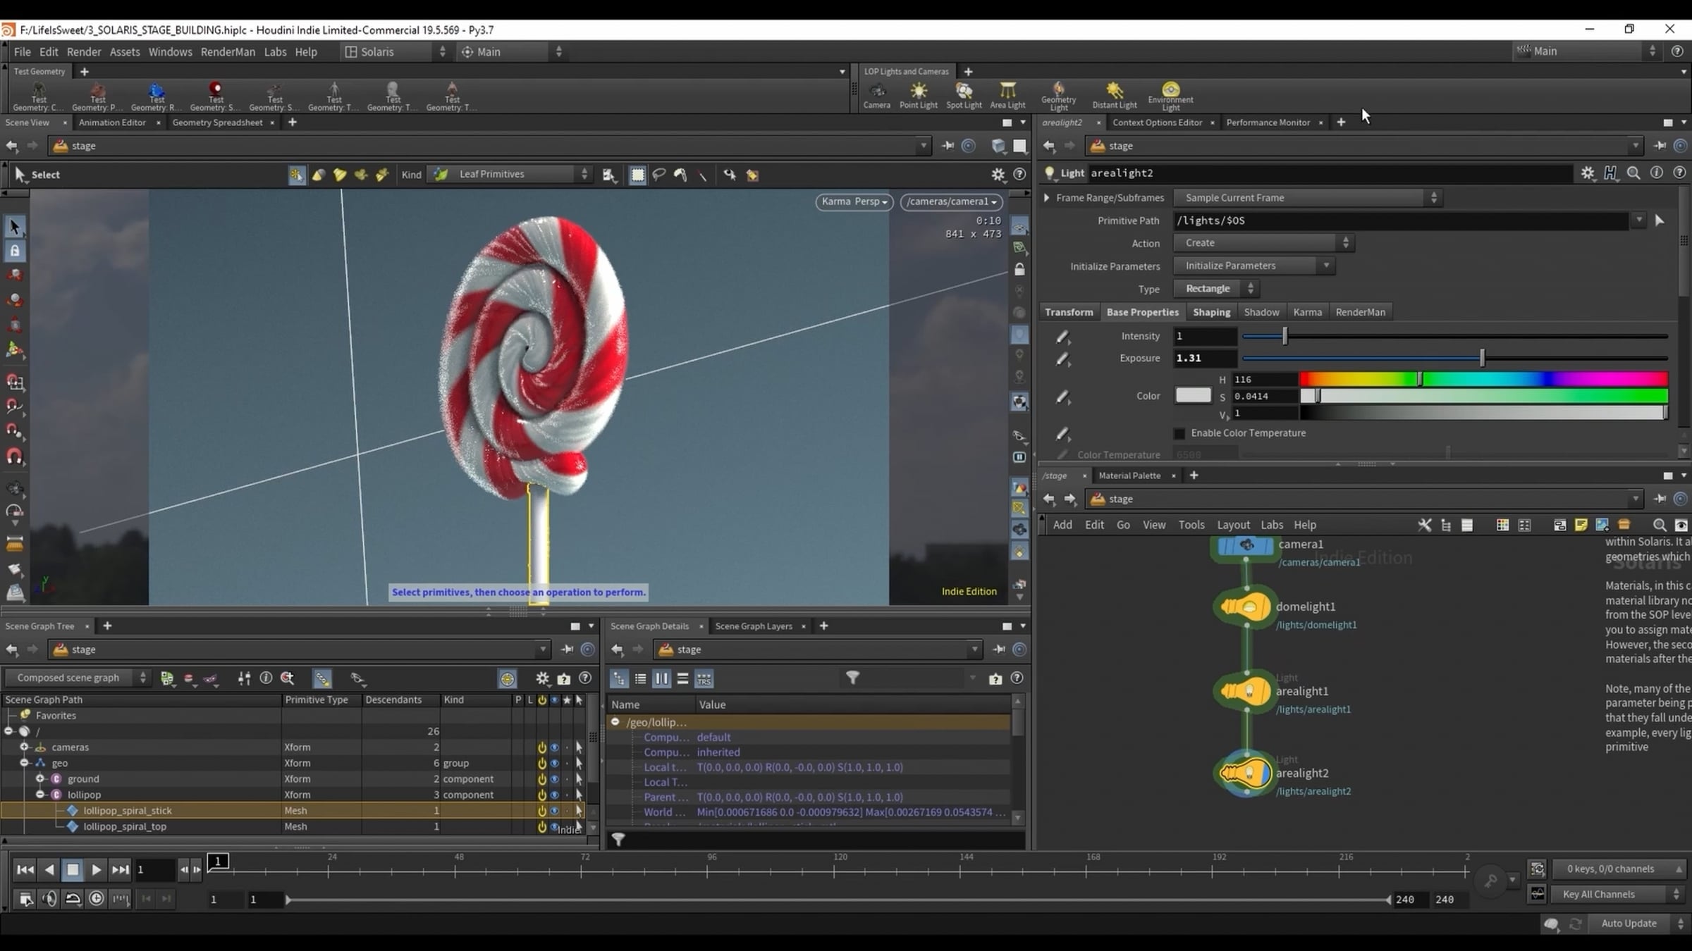Select the camera1 node icon
1692x951 pixels.
click(x=1246, y=545)
